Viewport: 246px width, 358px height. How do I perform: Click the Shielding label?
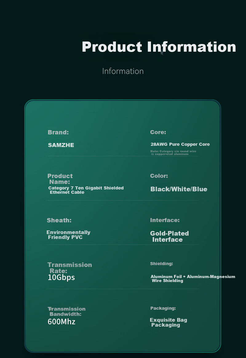[x=161, y=264]
